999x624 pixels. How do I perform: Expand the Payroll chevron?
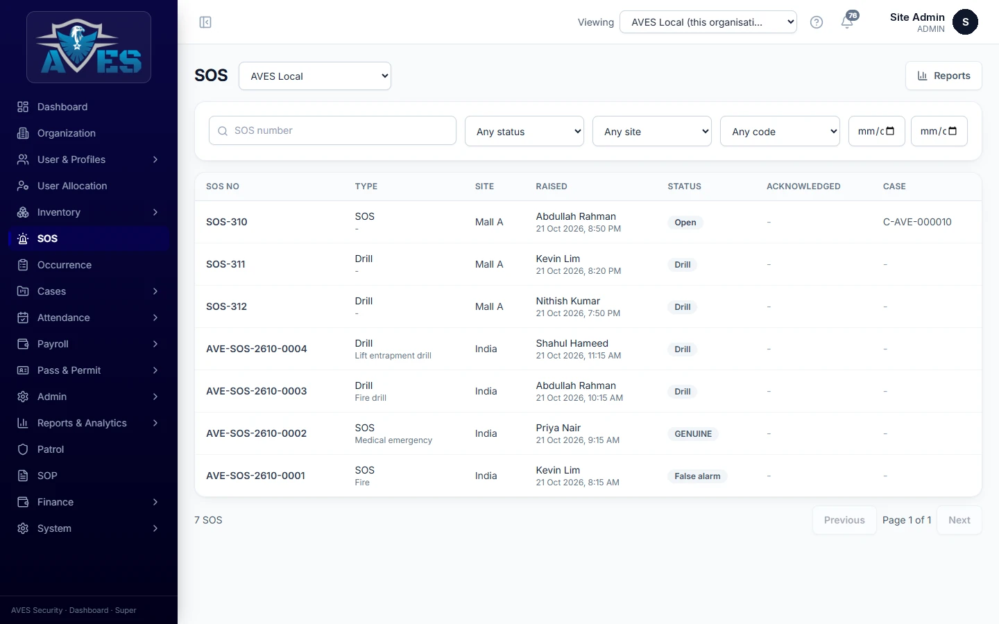coord(155,344)
